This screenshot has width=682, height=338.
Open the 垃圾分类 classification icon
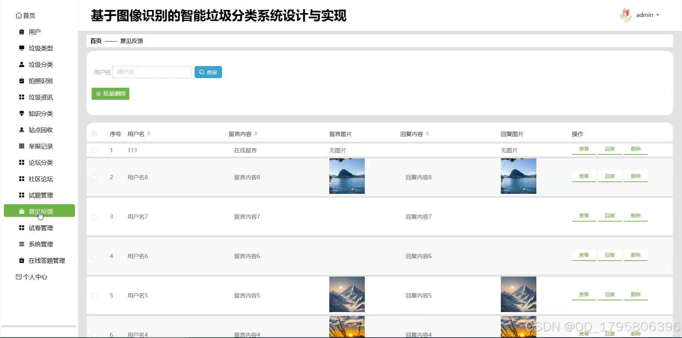pos(21,64)
